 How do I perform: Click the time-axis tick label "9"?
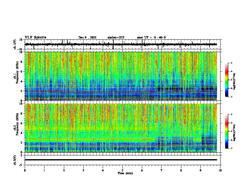[x=200, y=170]
